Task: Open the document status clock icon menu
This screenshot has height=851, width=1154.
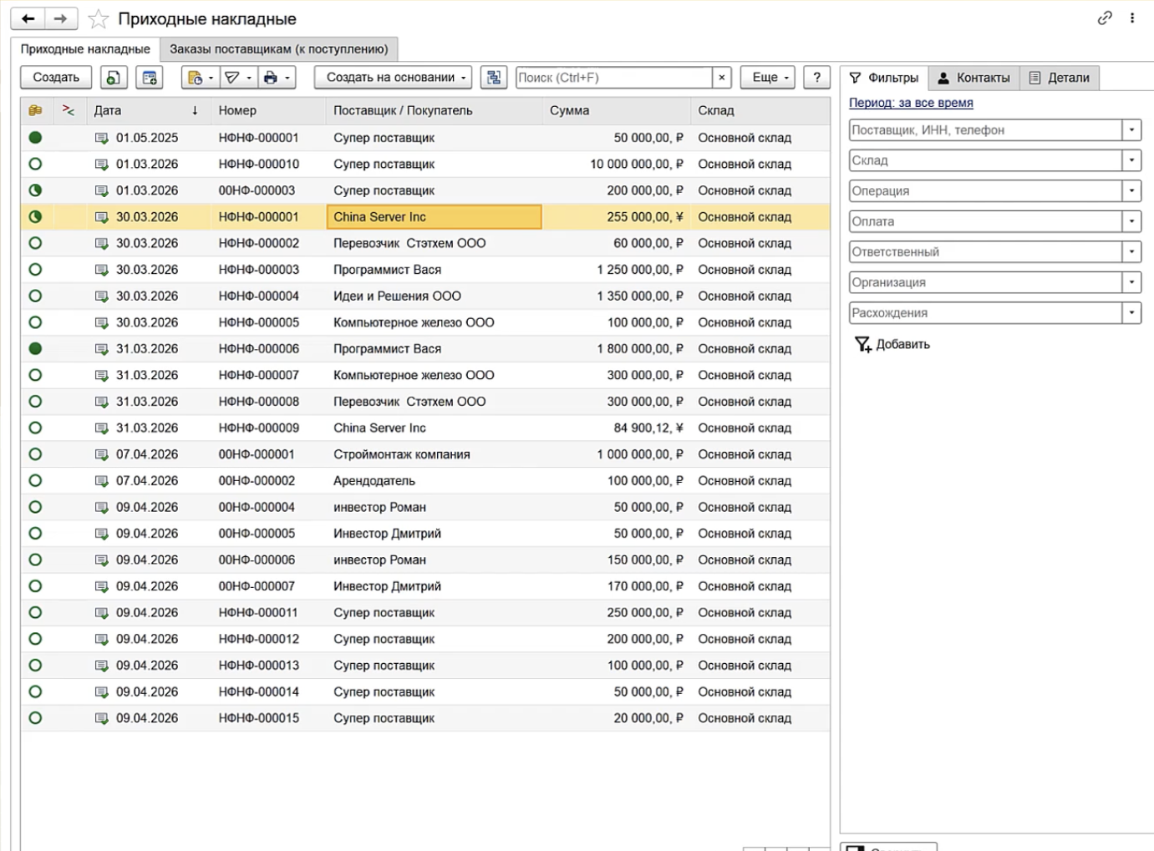Action: click(x=201, y=78)
